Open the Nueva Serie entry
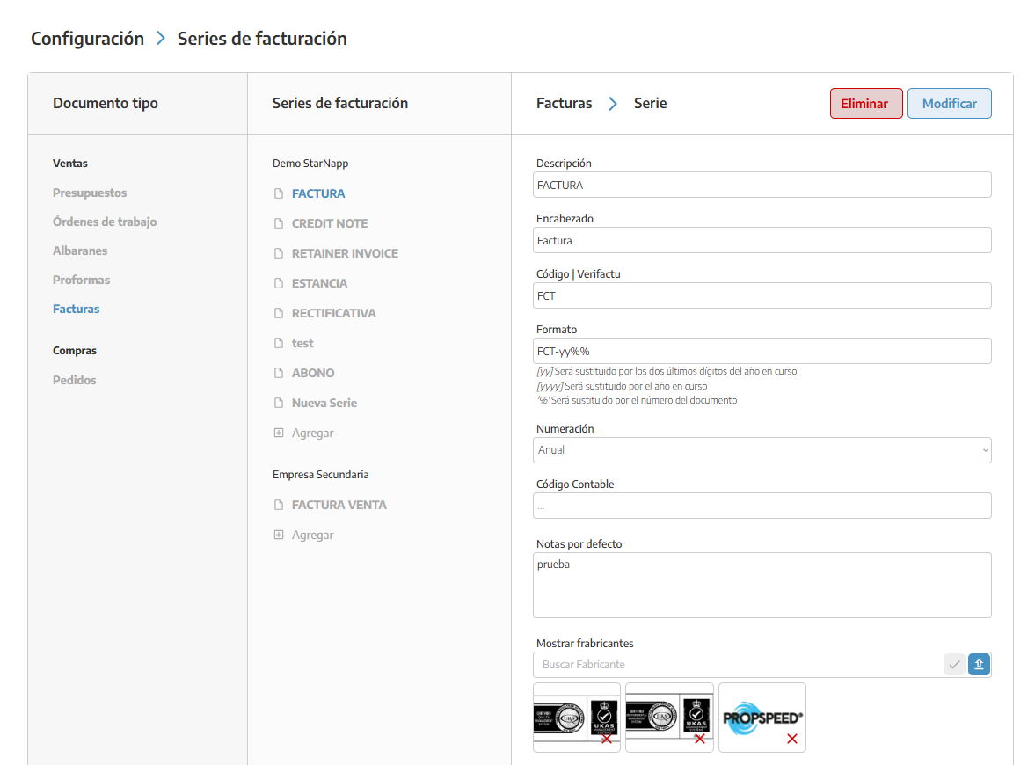 point(324,403)
